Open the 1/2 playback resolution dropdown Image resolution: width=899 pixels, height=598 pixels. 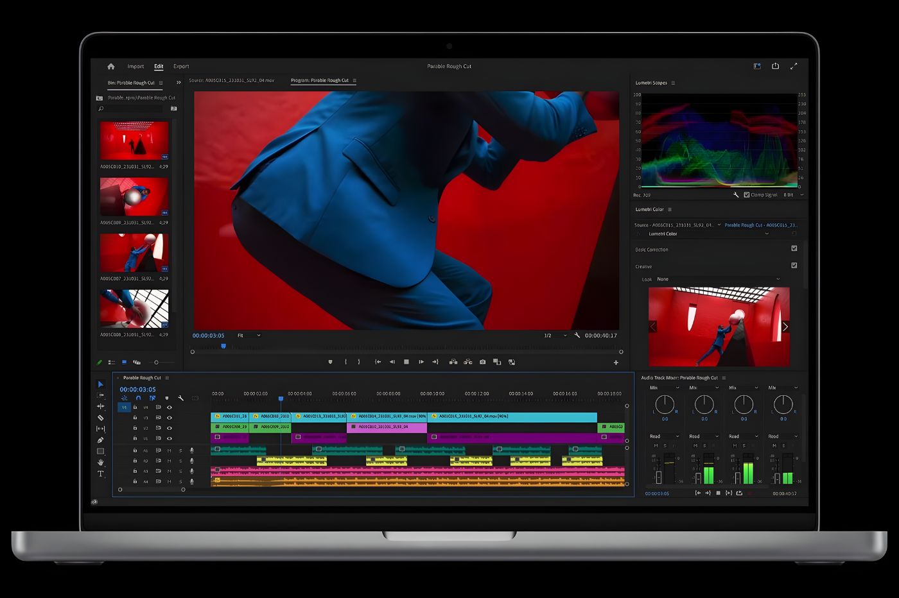[555, 335]
